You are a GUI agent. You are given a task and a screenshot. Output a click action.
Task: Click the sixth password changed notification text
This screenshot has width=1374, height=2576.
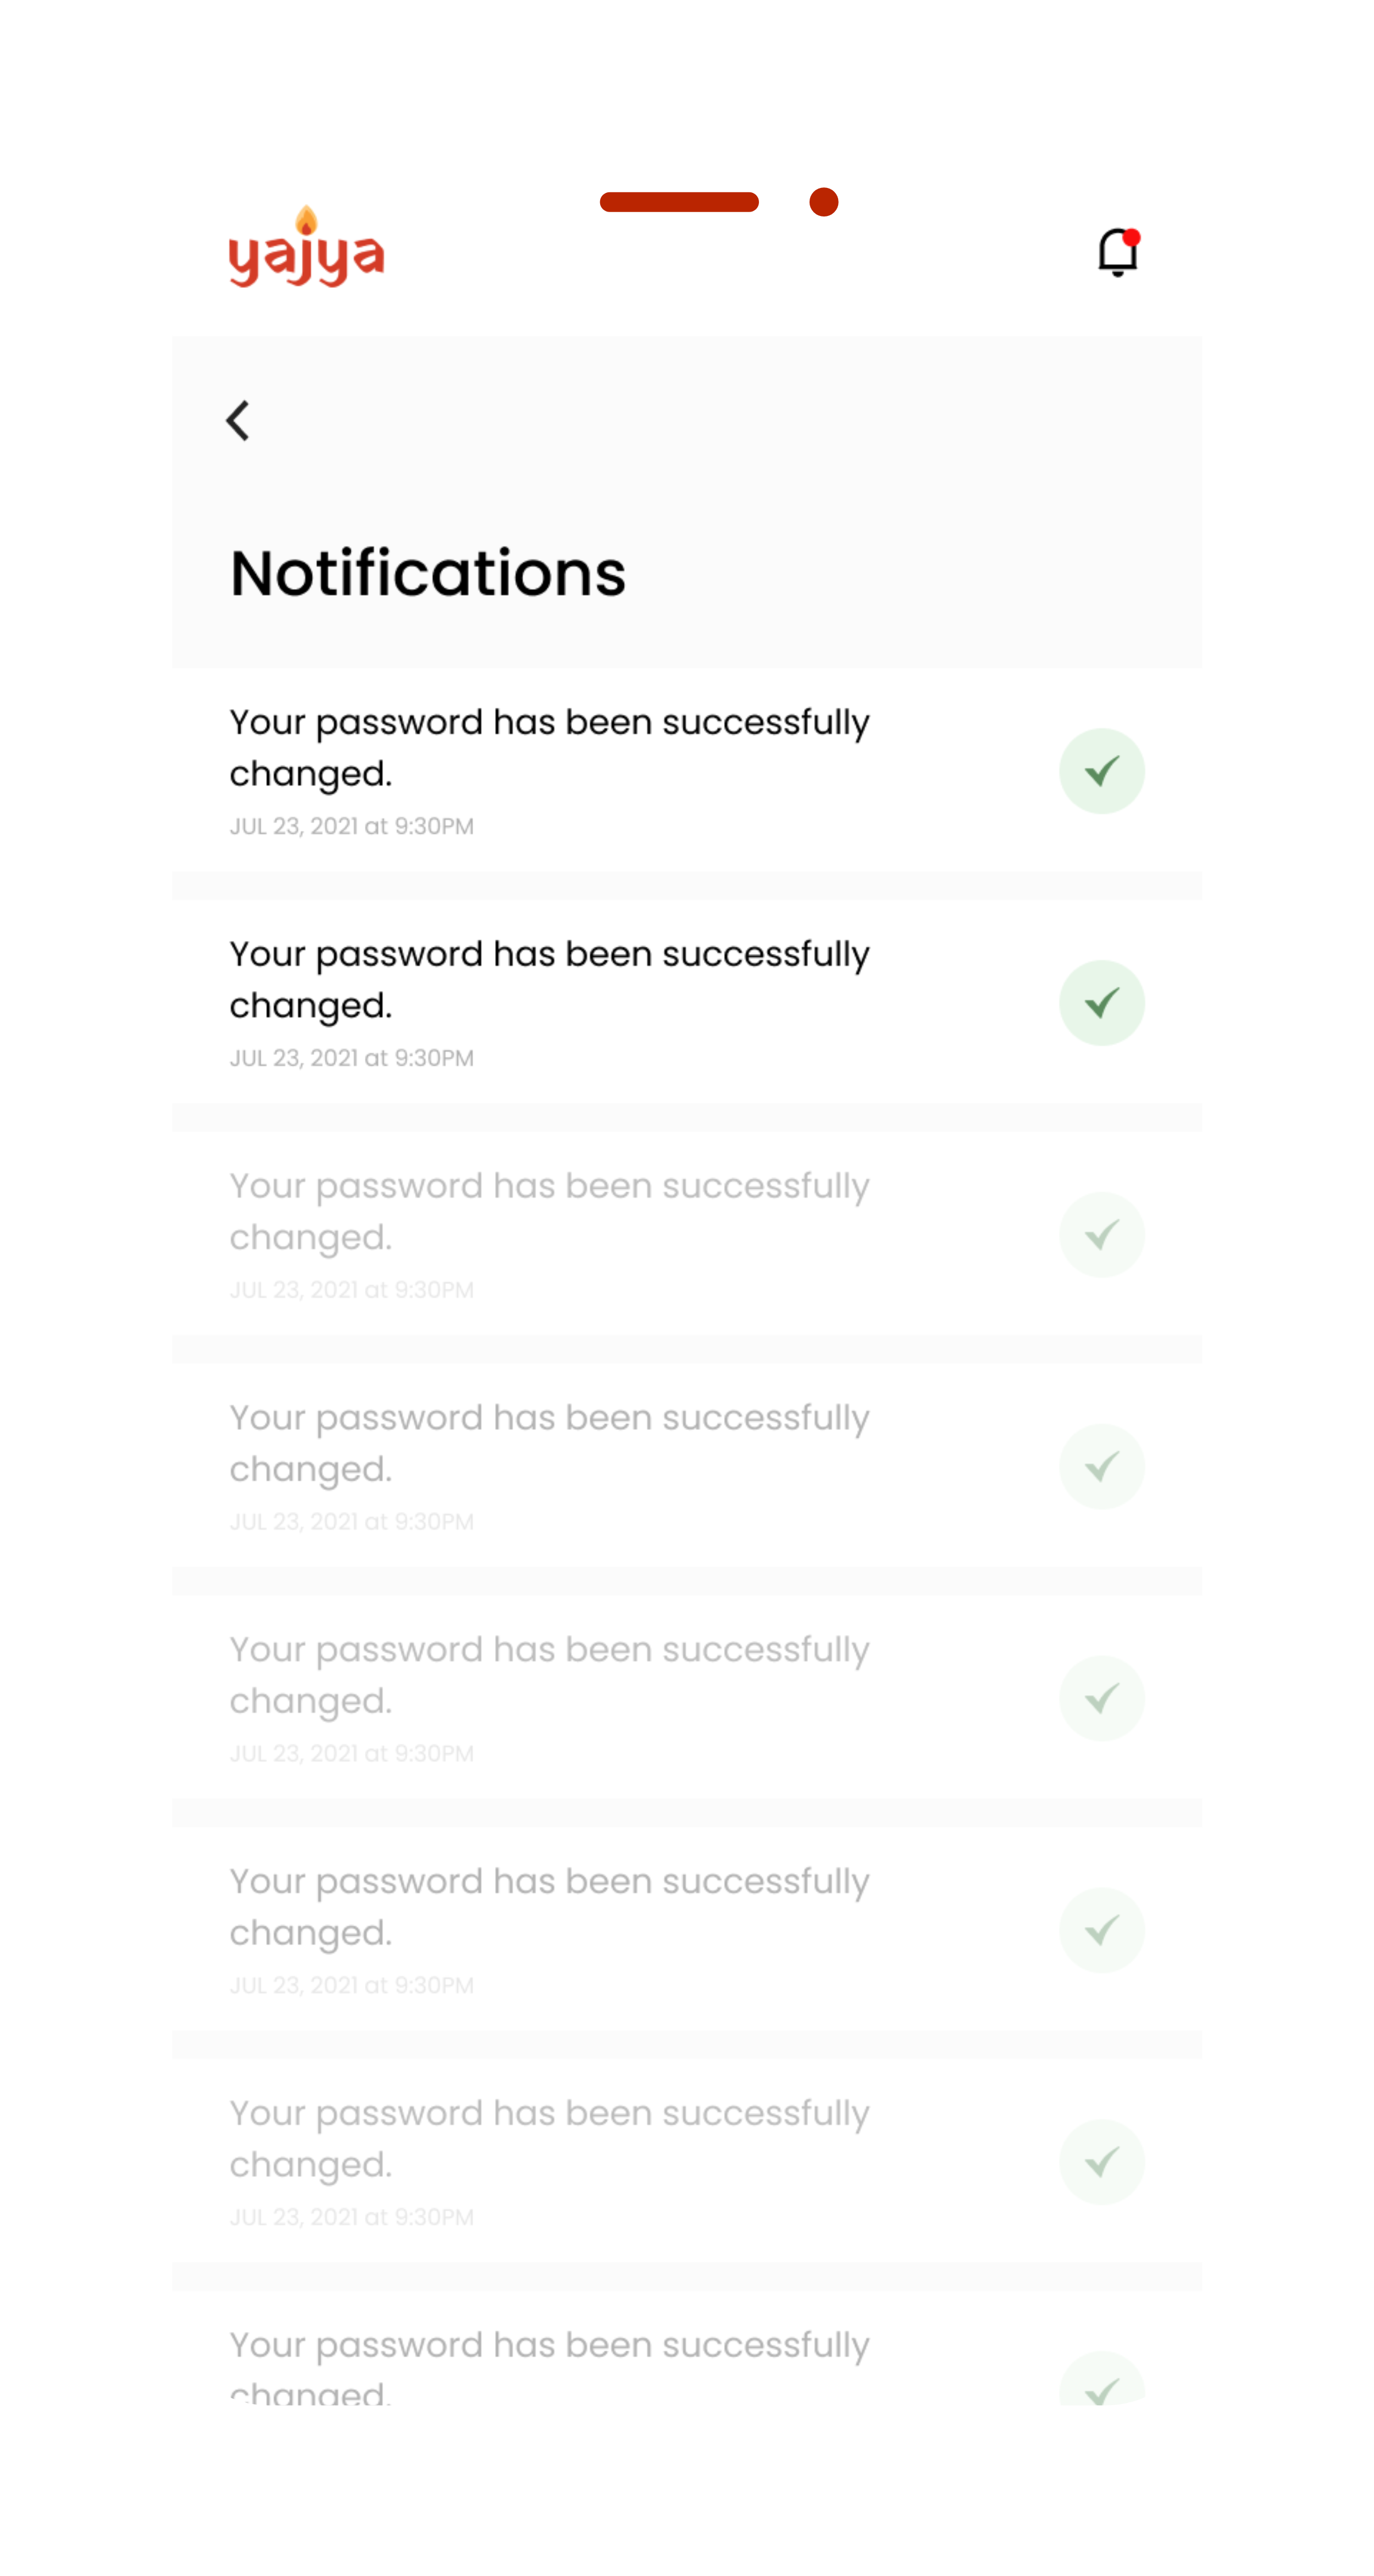(549, 1907)
